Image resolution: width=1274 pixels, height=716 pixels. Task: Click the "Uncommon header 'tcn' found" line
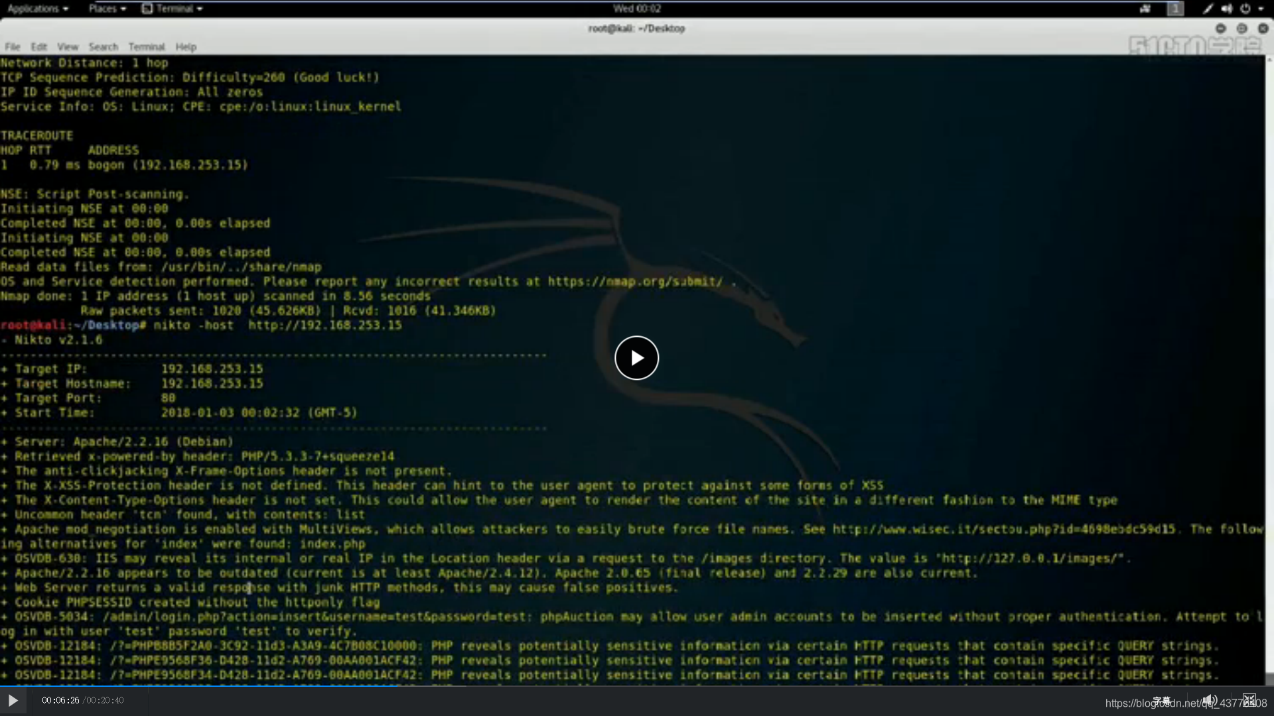[183, 515]
